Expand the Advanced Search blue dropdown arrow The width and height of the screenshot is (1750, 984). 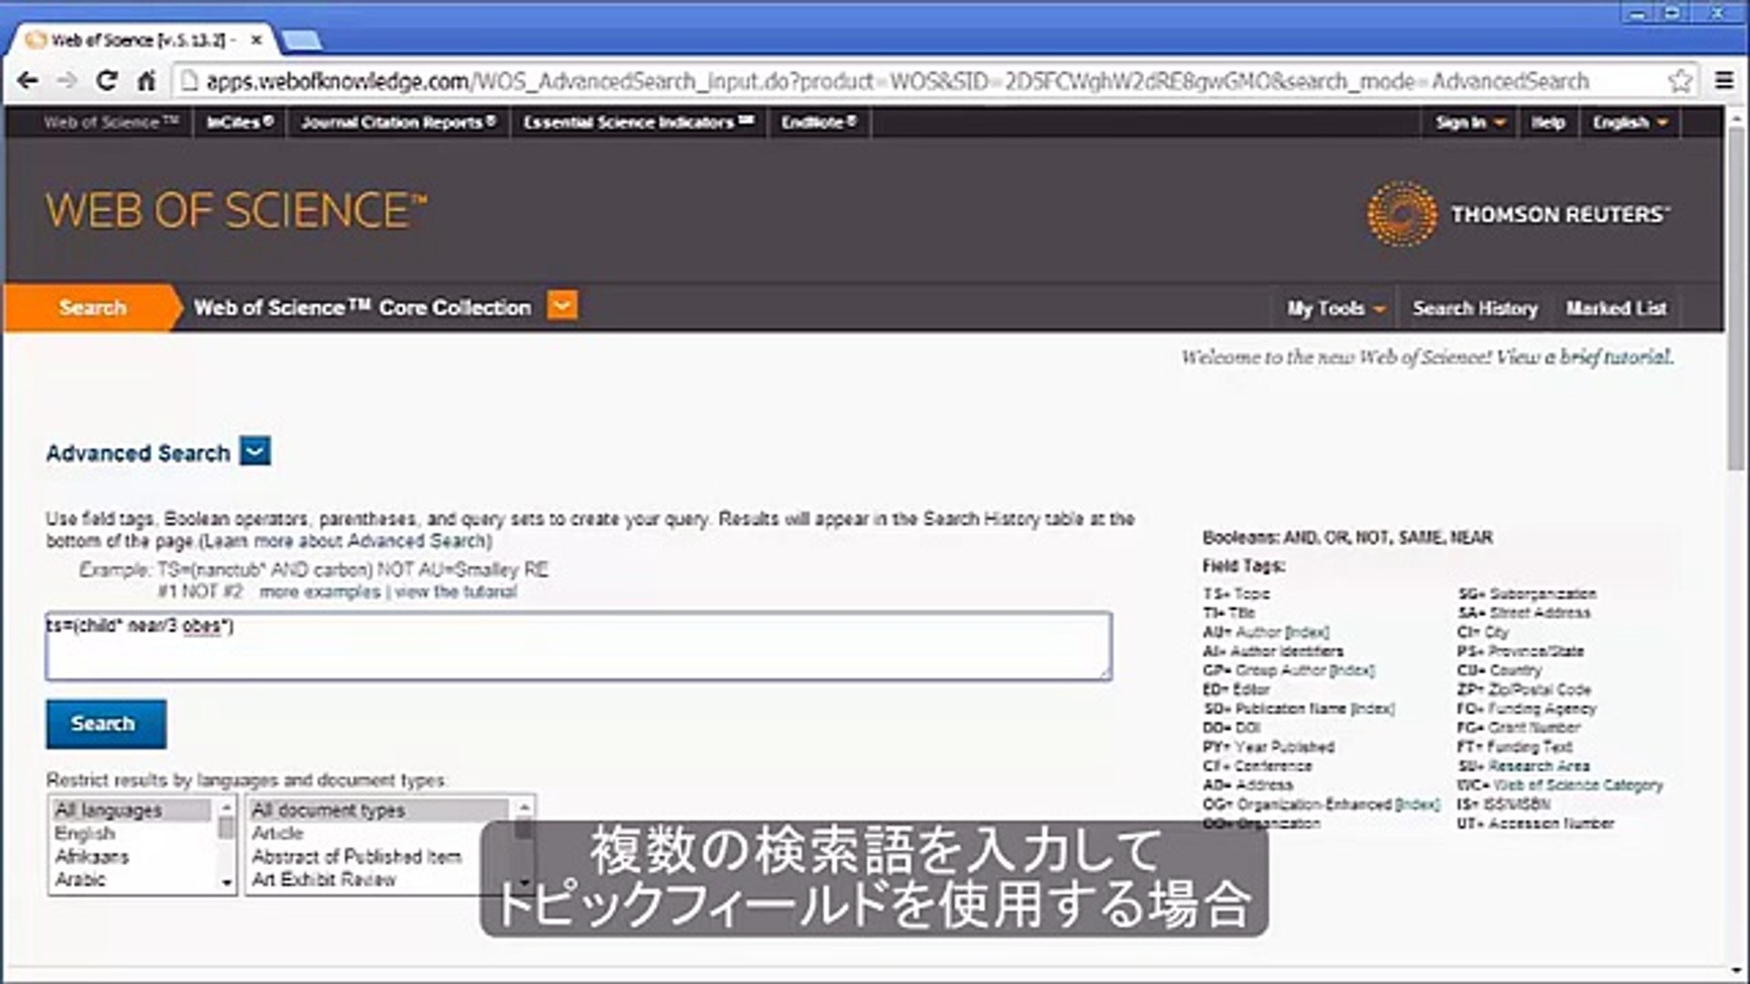pyautogui.click(x=255, y=451)
